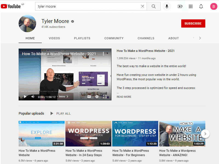Open the title 'How To Make a WordPress Website' (6.5M views)
The height and width of the screenshot is (164, 219).
pyautogui.click(x=37, y=153)
